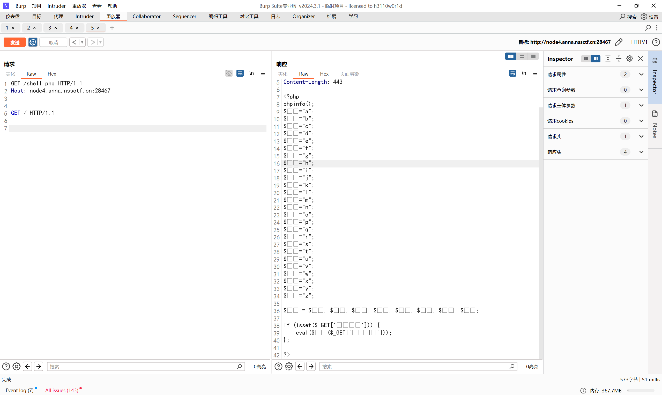
Task: Add new Repeater tab with plus
Action: click(112, 28)
